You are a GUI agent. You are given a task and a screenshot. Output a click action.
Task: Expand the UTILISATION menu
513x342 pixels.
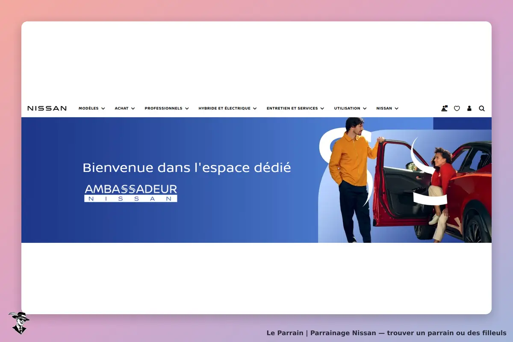(351, 109)
